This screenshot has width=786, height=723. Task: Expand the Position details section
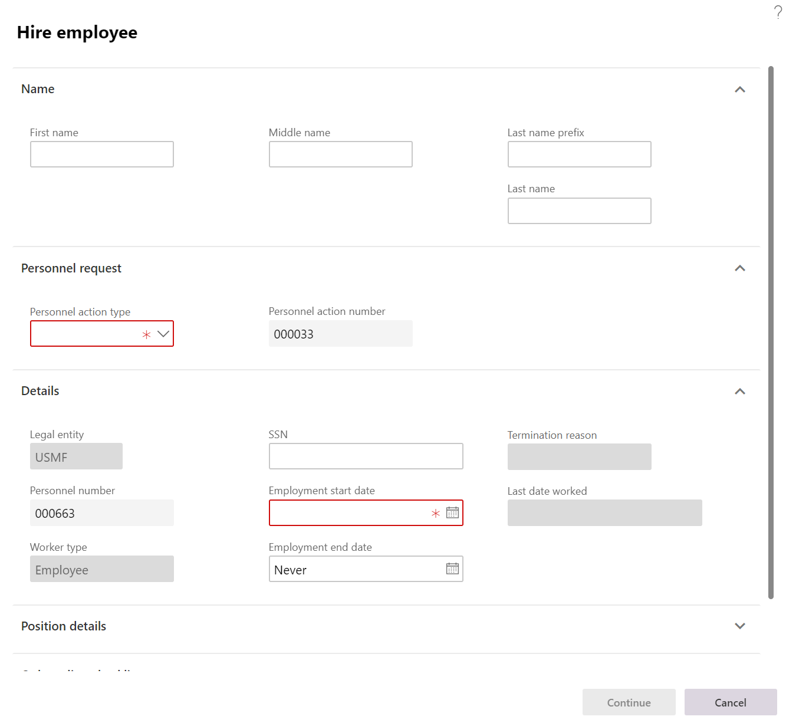click(740, 626)
